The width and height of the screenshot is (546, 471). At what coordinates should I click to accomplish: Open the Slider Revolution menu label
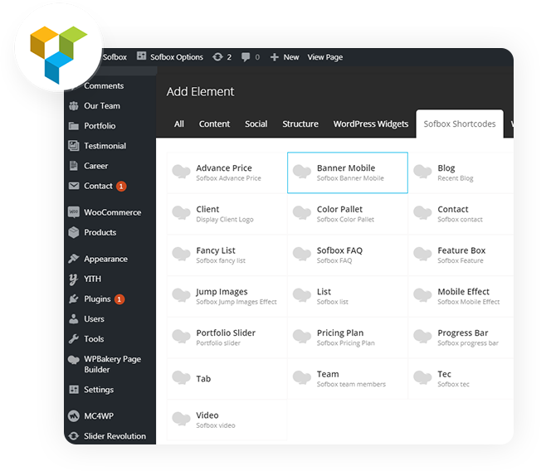(115, 436)
